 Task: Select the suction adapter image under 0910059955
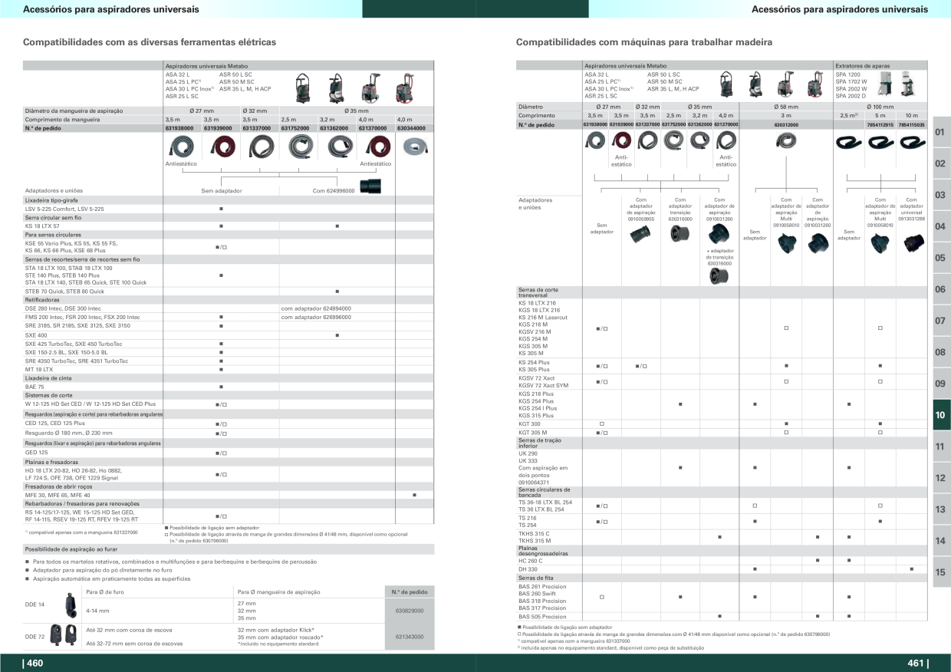click(641, 234)
